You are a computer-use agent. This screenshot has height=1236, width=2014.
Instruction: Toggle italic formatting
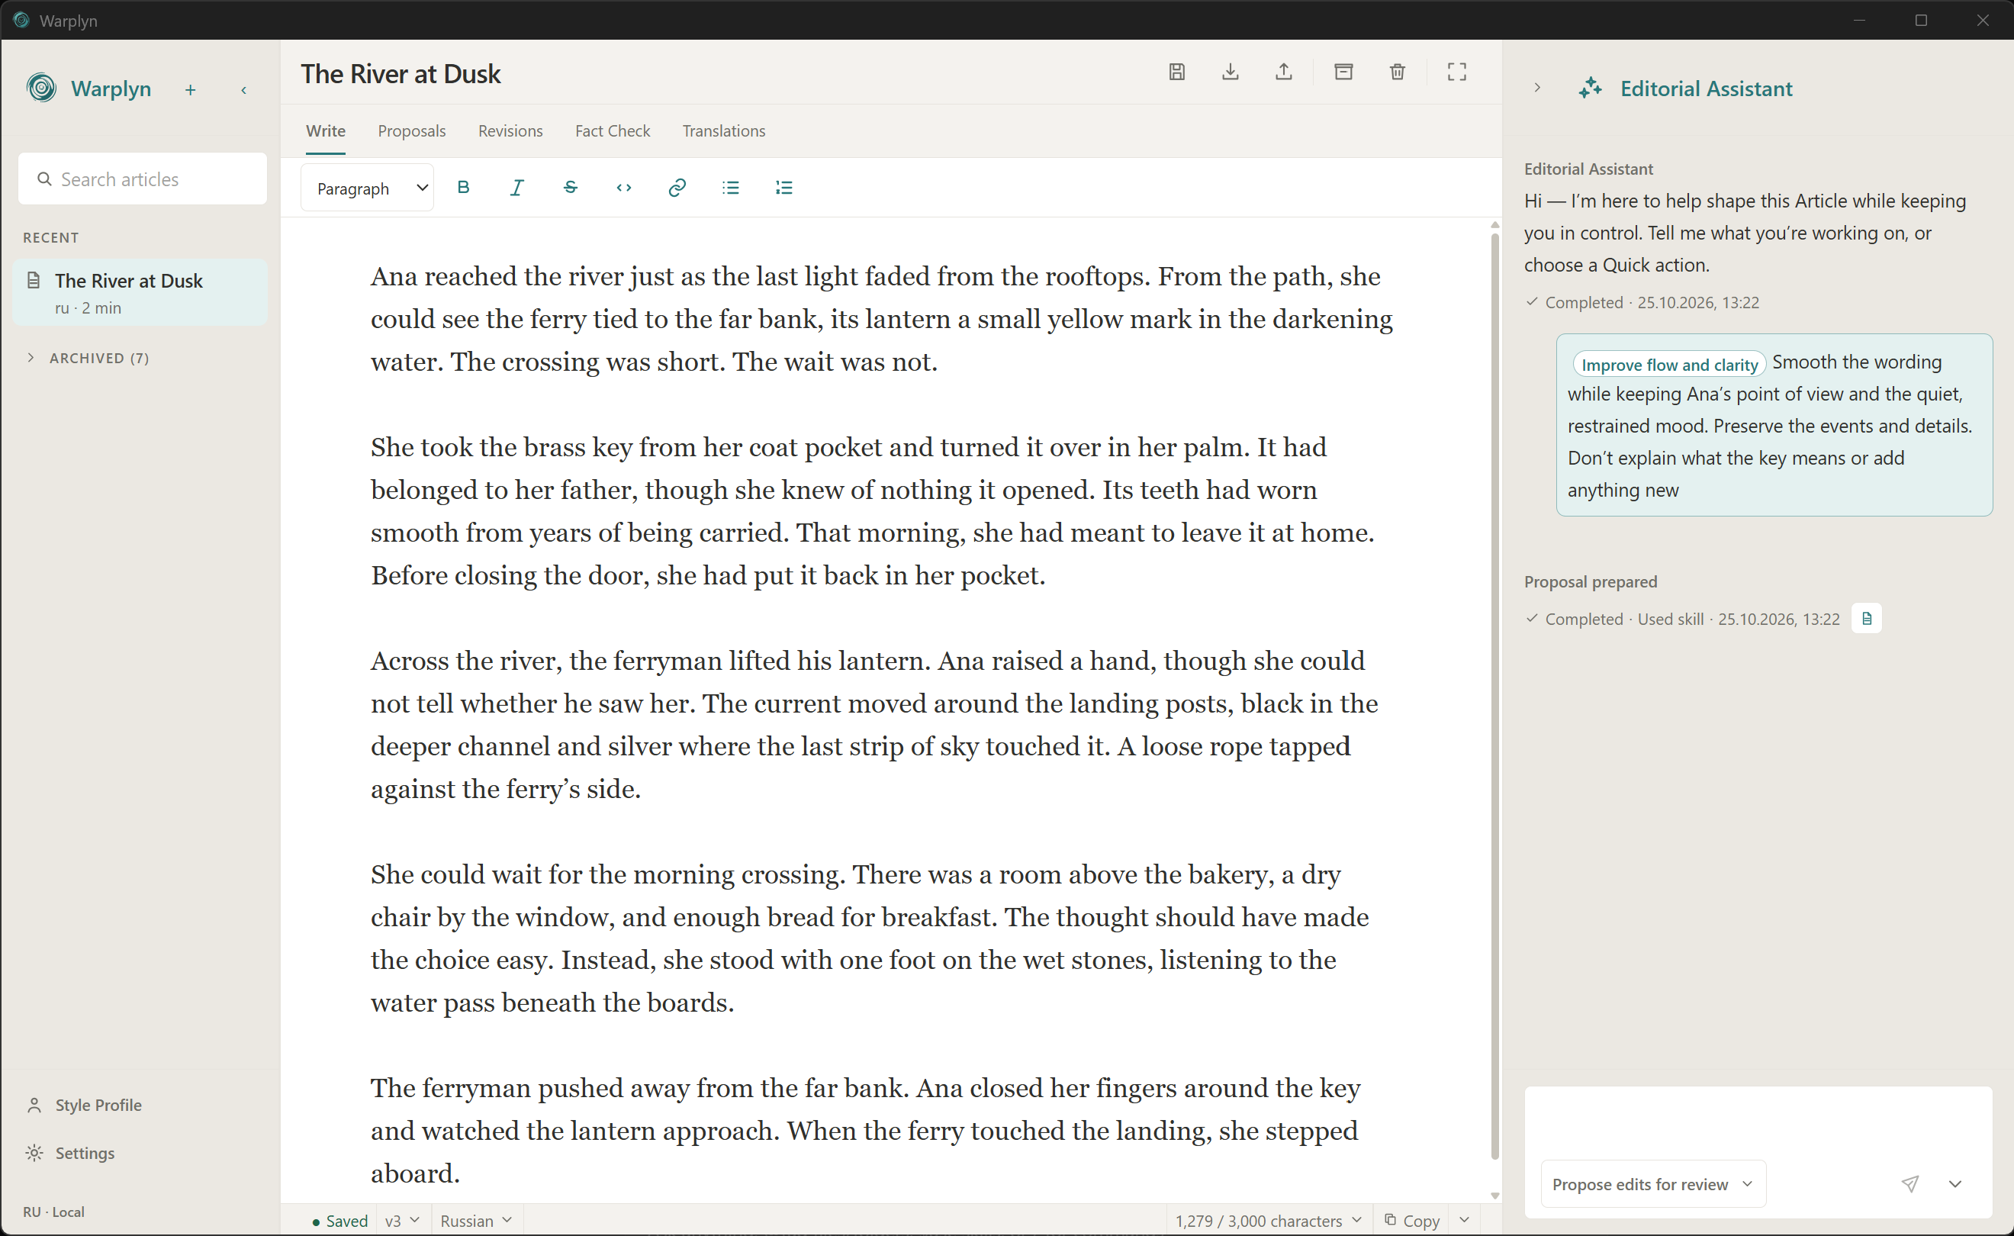pos(516,187)
